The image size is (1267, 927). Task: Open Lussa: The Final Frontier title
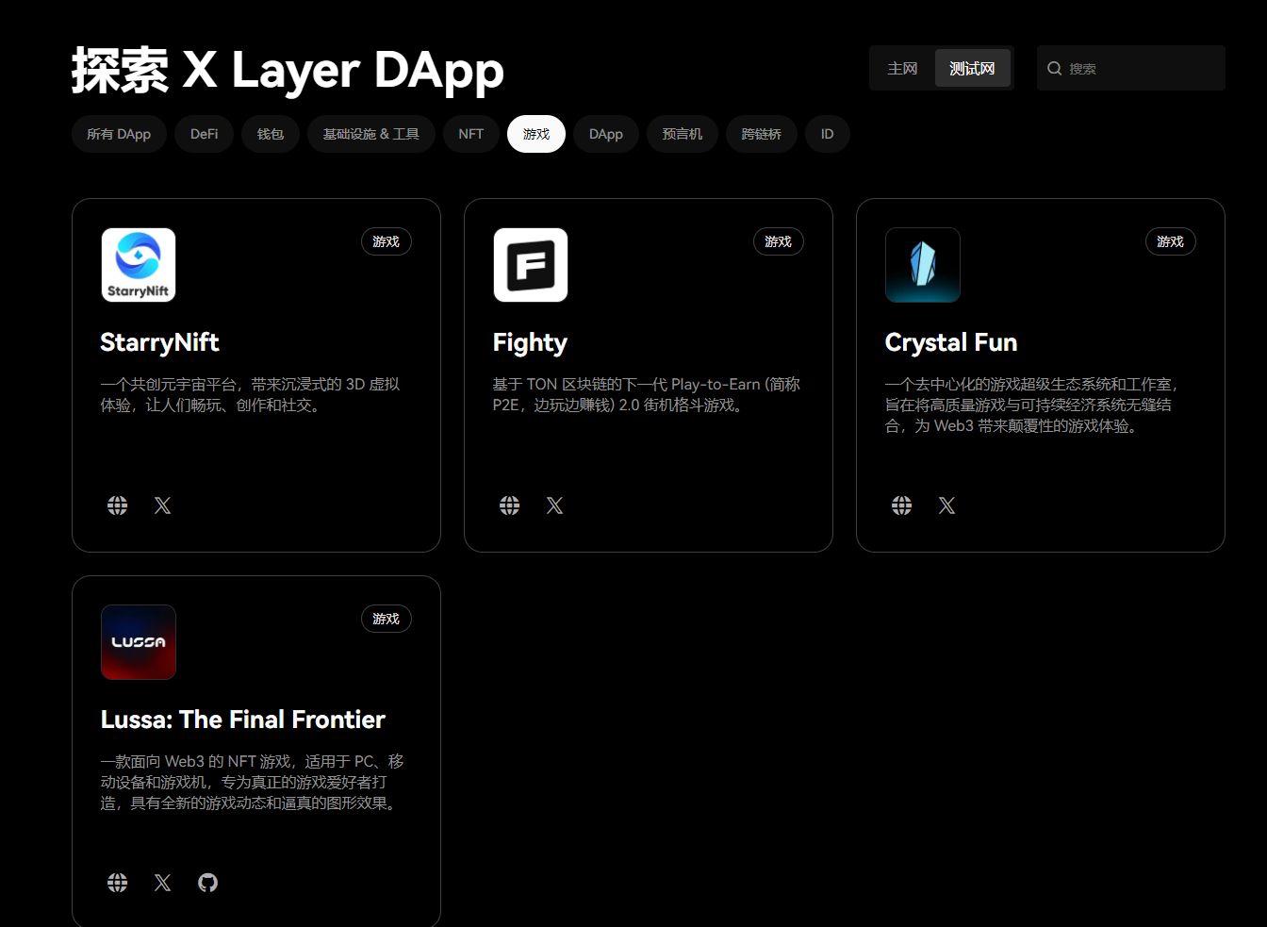243,720
